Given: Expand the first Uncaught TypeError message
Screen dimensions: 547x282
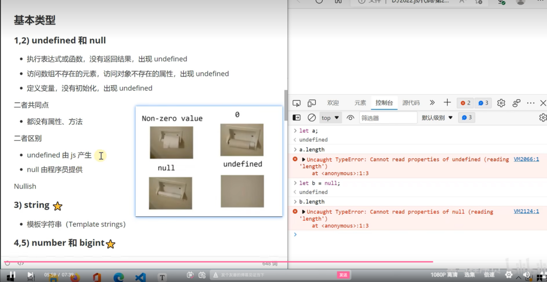Looking at the screenshot, I should 304,159.
